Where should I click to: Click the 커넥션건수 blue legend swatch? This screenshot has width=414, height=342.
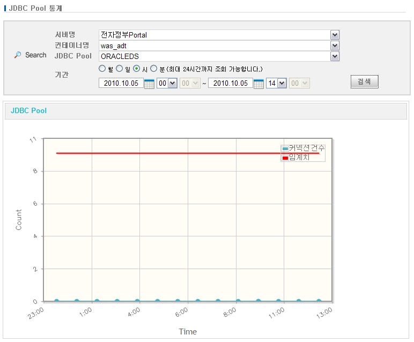(x=285, y=148)
